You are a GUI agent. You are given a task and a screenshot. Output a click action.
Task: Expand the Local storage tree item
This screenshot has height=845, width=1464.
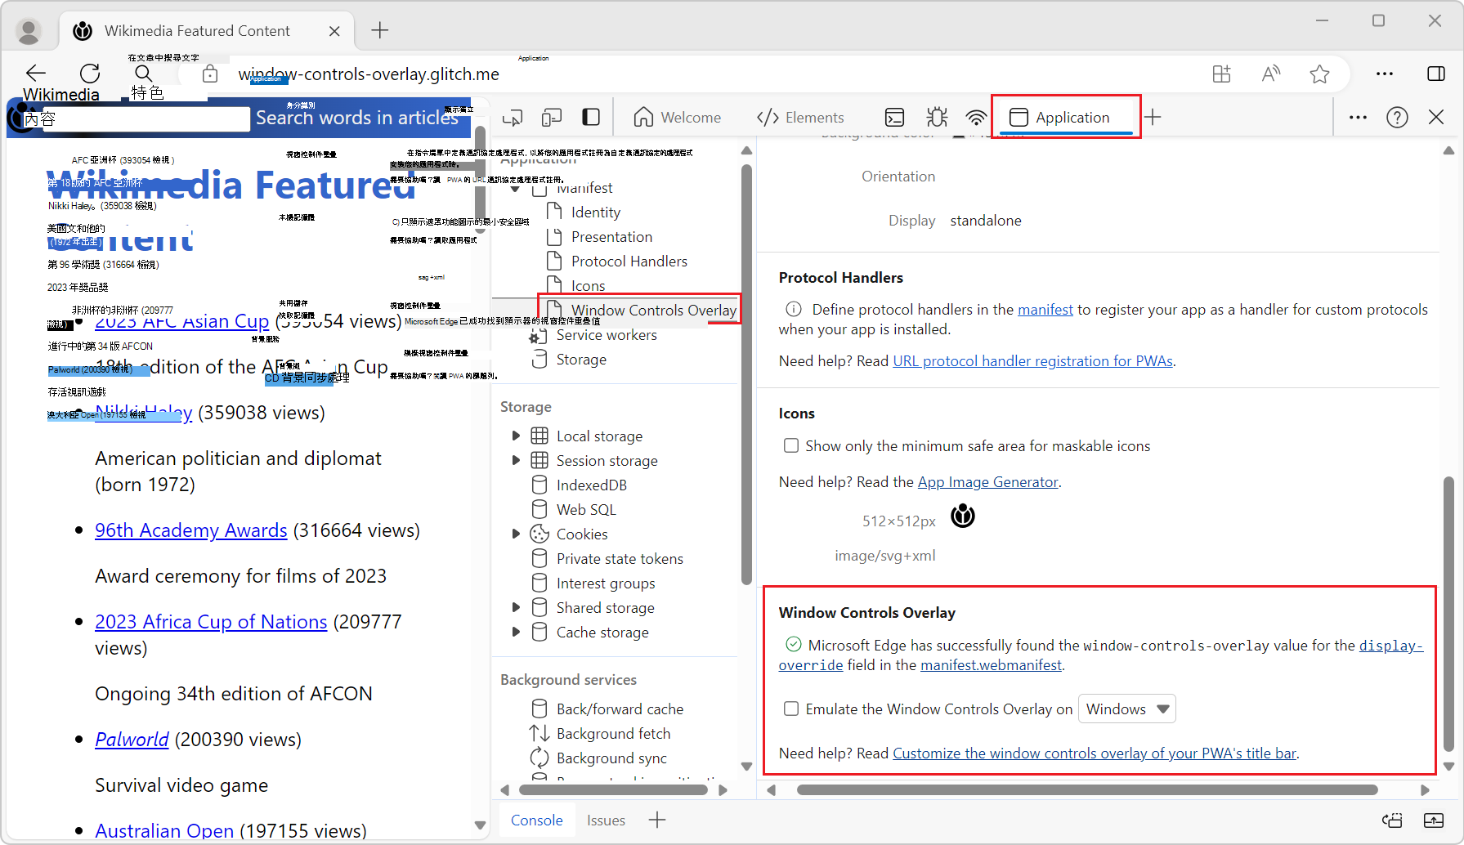[x=516, y=436]
